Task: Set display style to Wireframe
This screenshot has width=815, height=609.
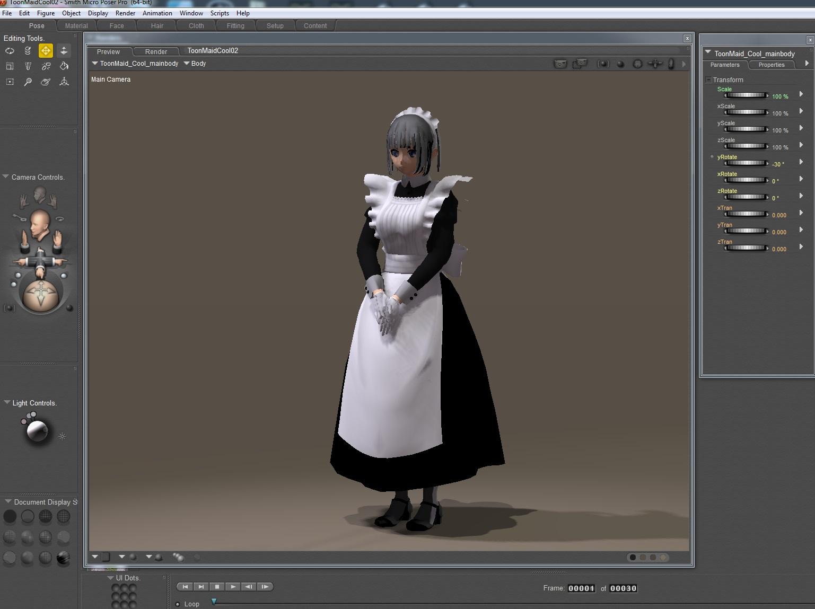Action: 46,516
